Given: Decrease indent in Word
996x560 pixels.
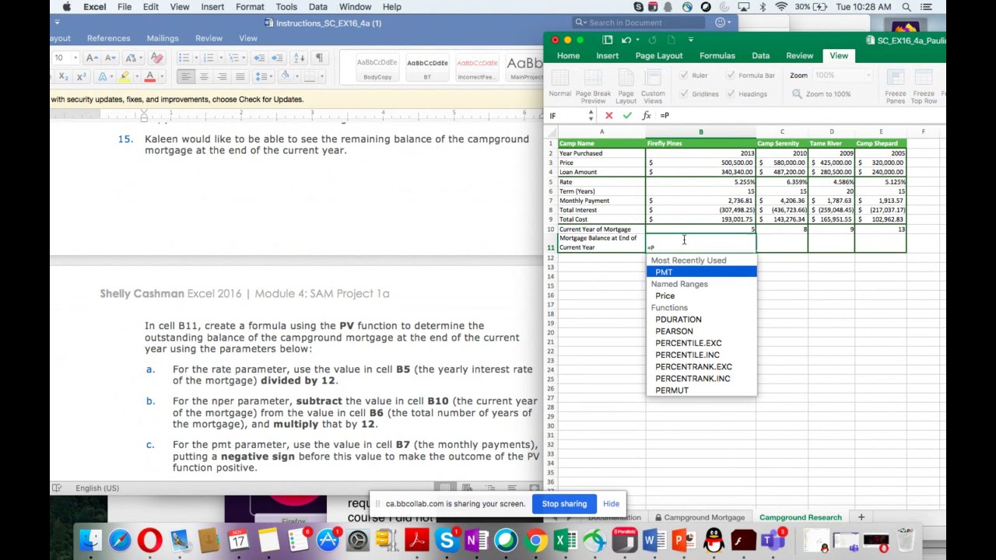Looking at the screenshot, I should [x=259, y=58].
